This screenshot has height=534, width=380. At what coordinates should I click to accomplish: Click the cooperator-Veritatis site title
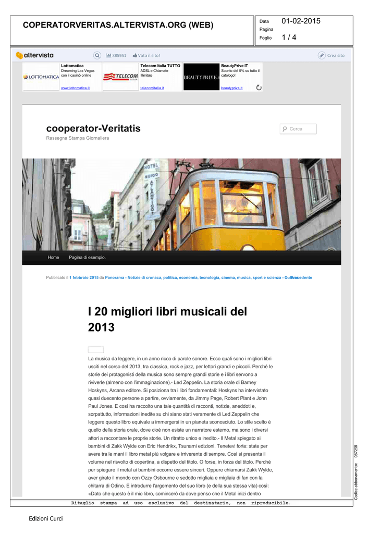coord(93,128)
